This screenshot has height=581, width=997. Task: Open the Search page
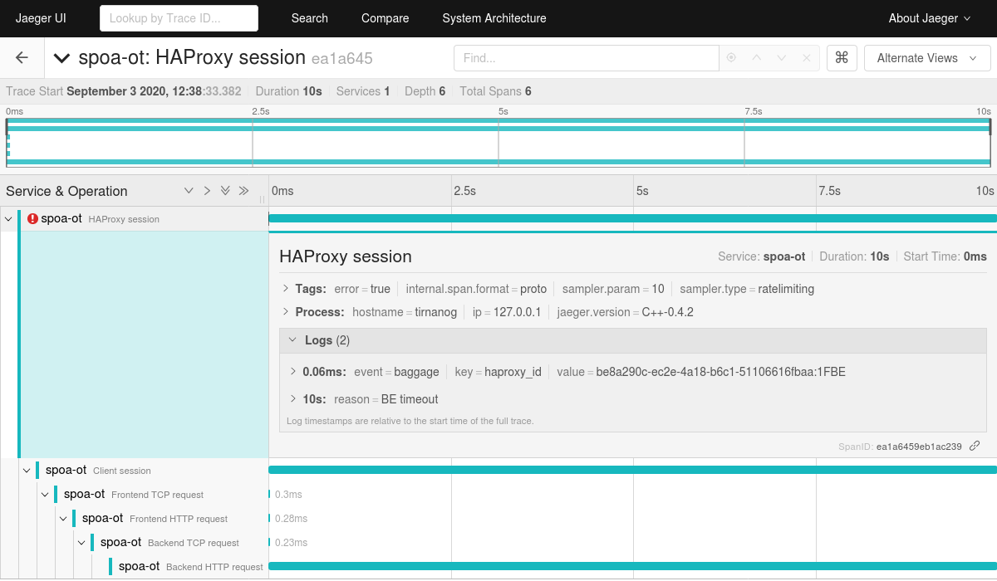pos(310,18)
